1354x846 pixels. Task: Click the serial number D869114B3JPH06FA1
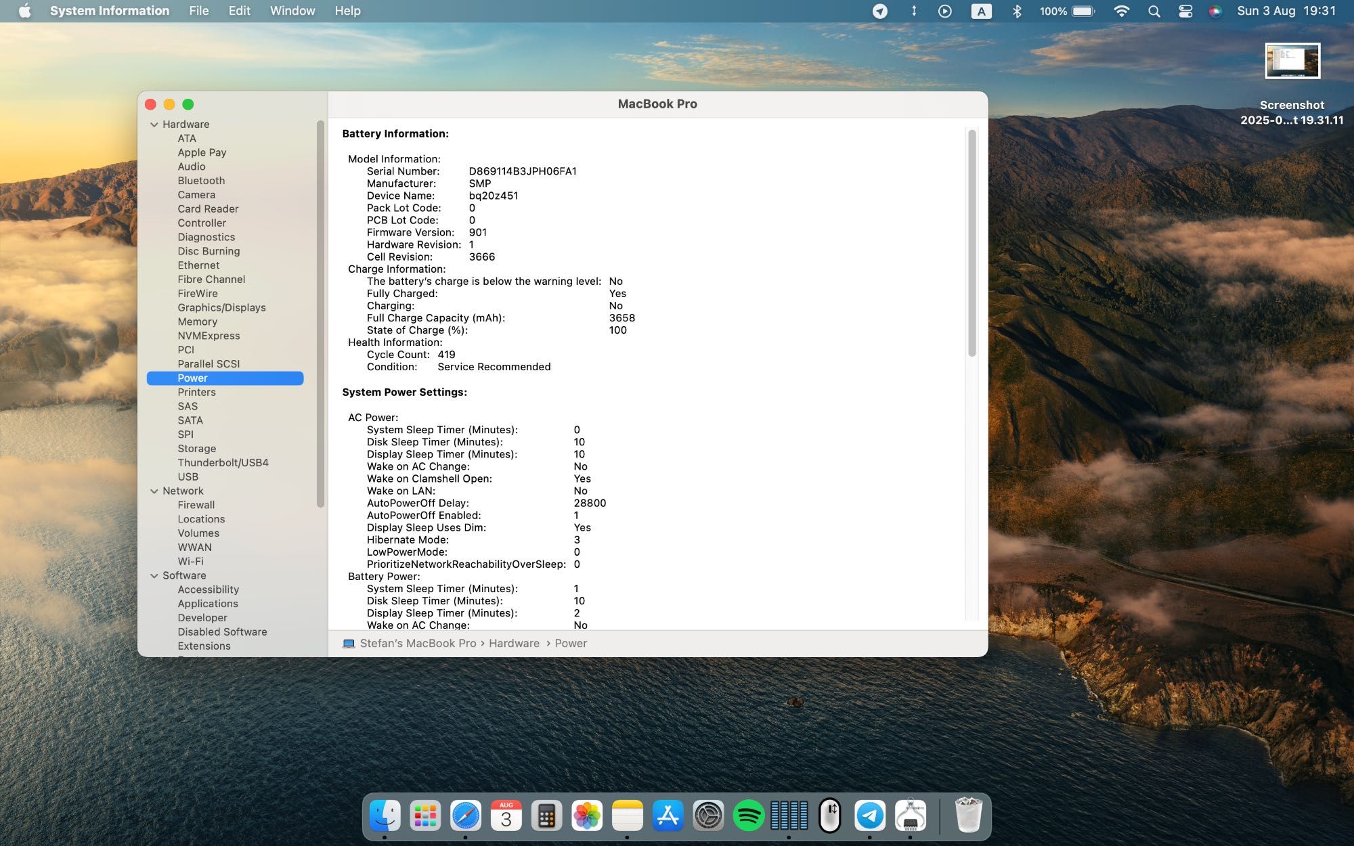click(x=523, y=171)
